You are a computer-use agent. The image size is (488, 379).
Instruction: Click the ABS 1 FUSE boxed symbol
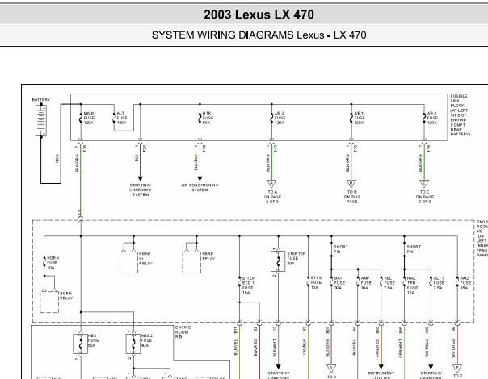(80, 344)
